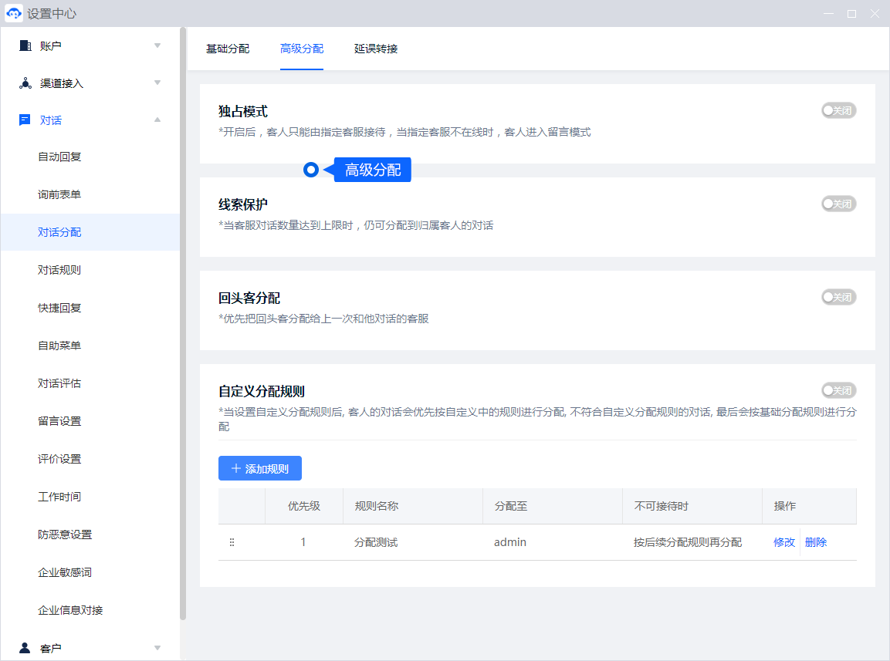Image resolution: width=890 pixels, height=661 pixels.
Task: Go to 对话规则 settings
Action: 59,270
